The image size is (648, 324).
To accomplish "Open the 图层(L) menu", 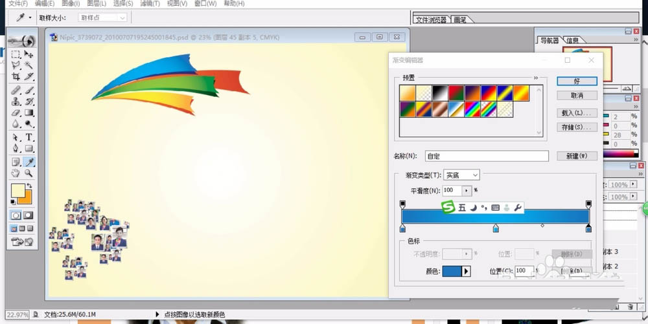I will pyautogui.click(x=97, y=3).
